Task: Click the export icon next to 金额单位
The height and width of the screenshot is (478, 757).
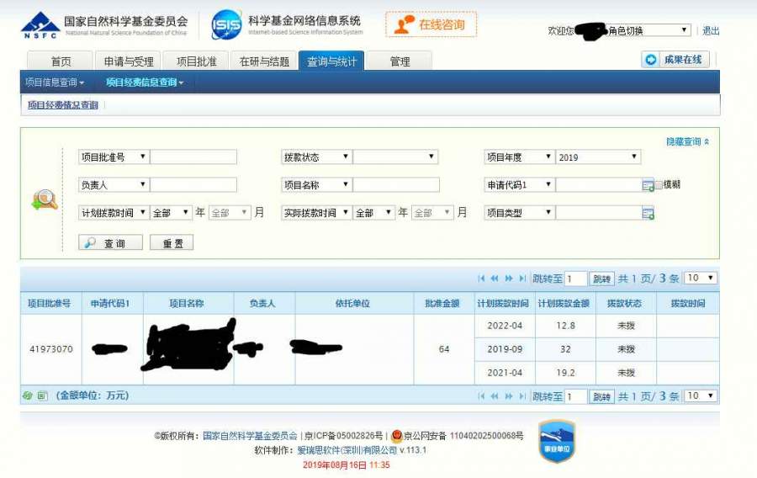Action: tap(42, 396)
